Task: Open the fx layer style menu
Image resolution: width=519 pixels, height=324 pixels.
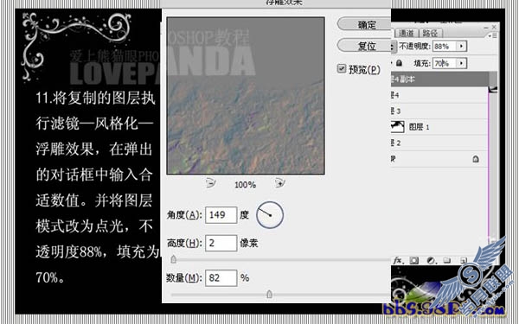Action: (398, 261)
